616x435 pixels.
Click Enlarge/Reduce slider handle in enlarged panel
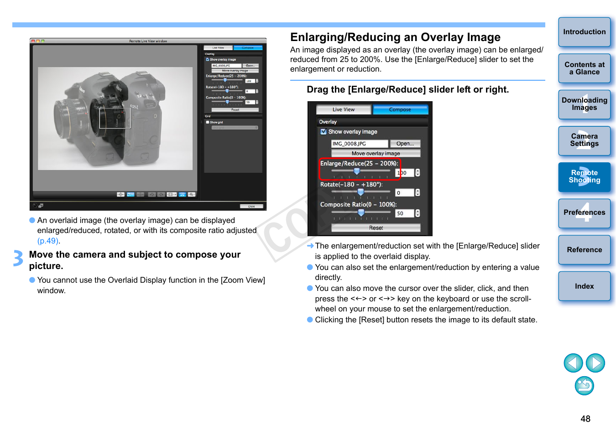[357, 171]
